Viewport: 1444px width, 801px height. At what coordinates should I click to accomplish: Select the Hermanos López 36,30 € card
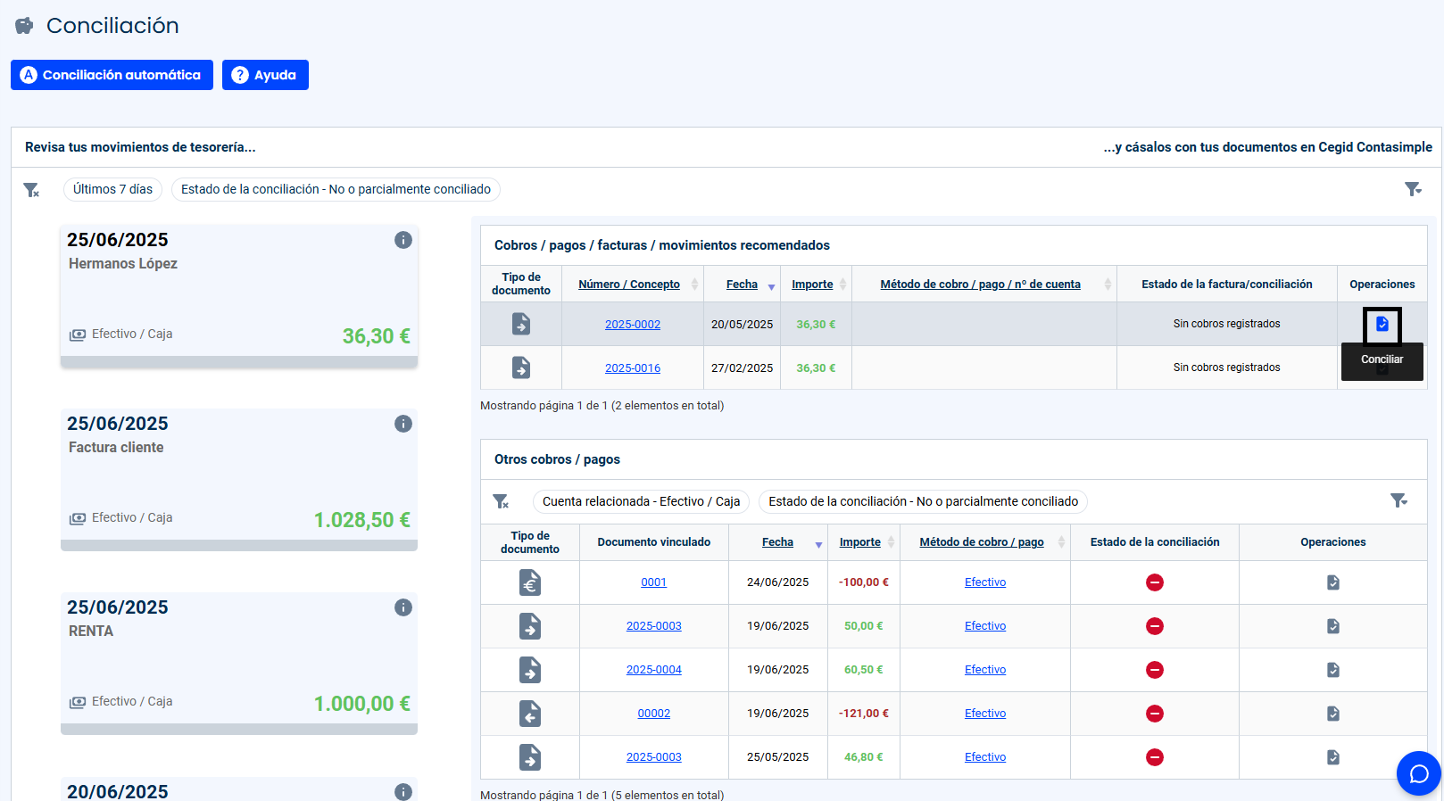click(x=239, y=295)
